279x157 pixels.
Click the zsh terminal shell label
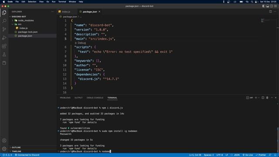250,98
